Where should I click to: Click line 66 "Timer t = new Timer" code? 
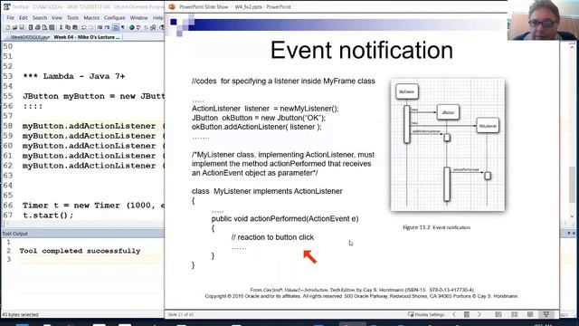tap(93, 206)
